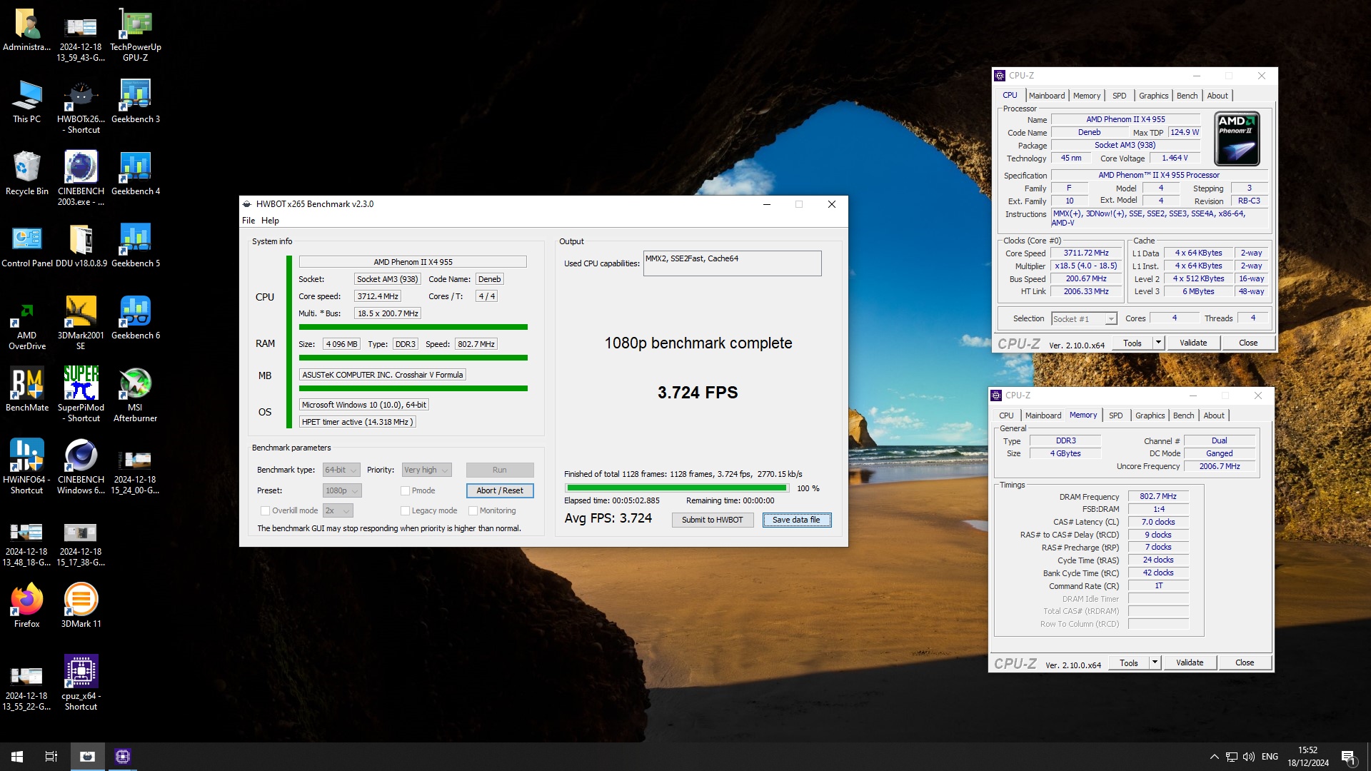The width and height of the screenshot is (1371, 771).
Task: Open the notification center icon
Action: pos(1348,757)
